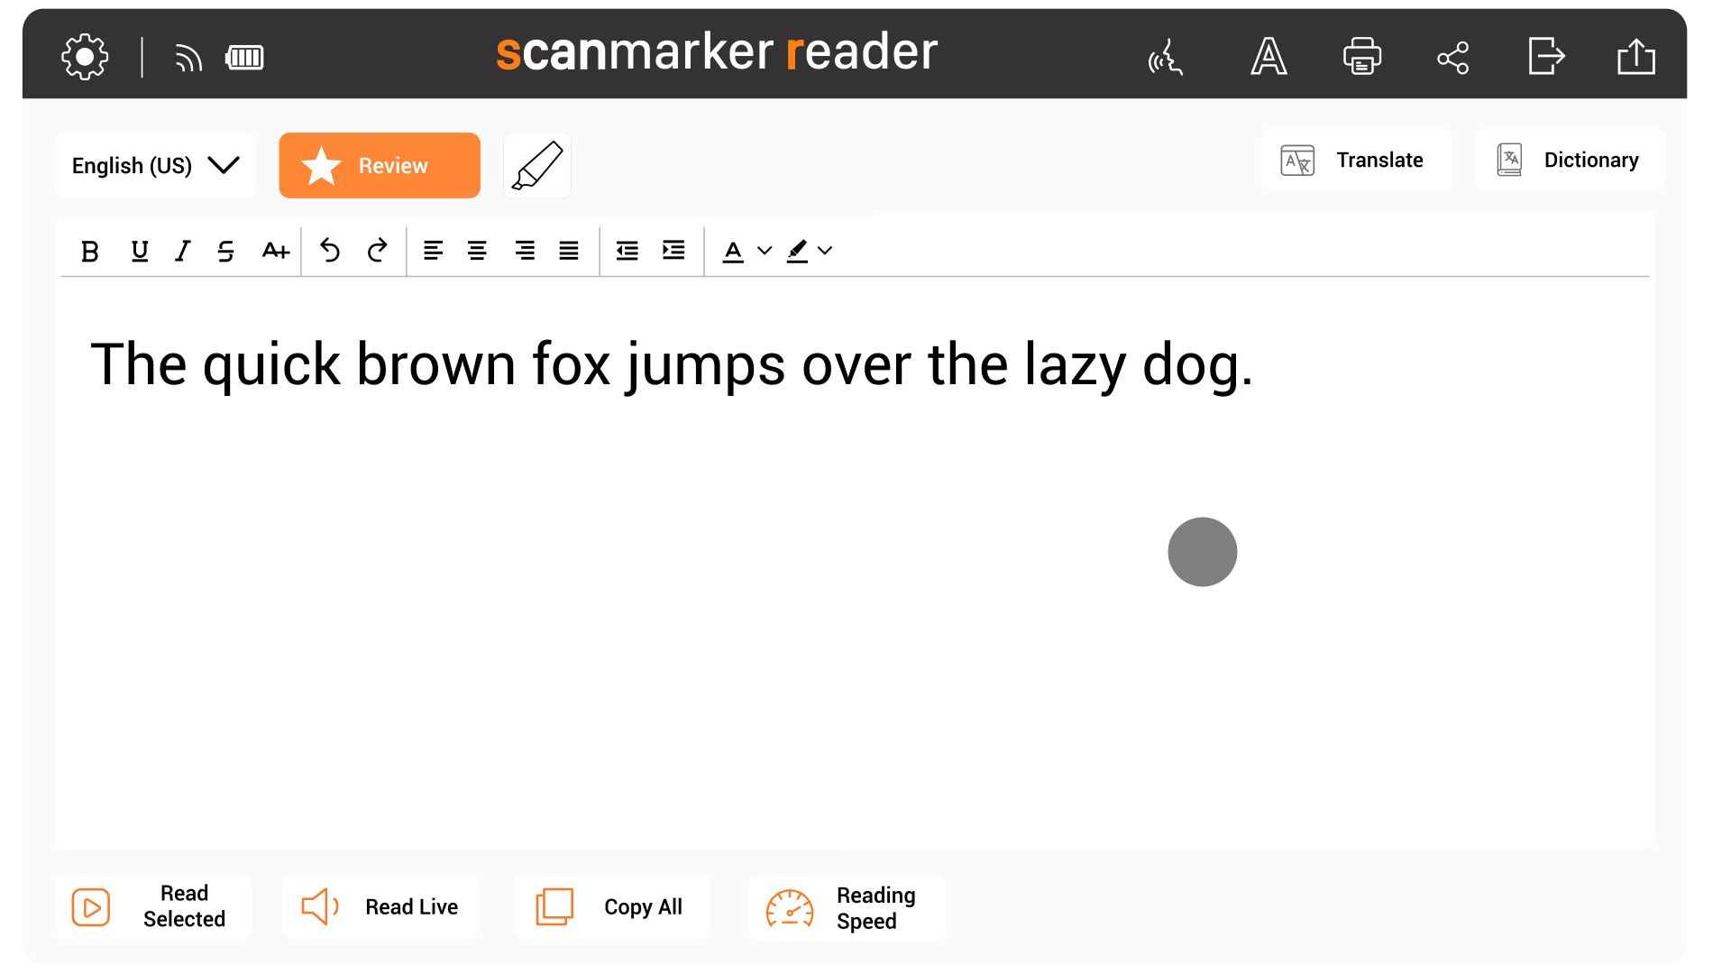This screenshot has height=974, width=1731.
Task: Open the Dictionary lookup icon
Action: tap(1508, 161)
